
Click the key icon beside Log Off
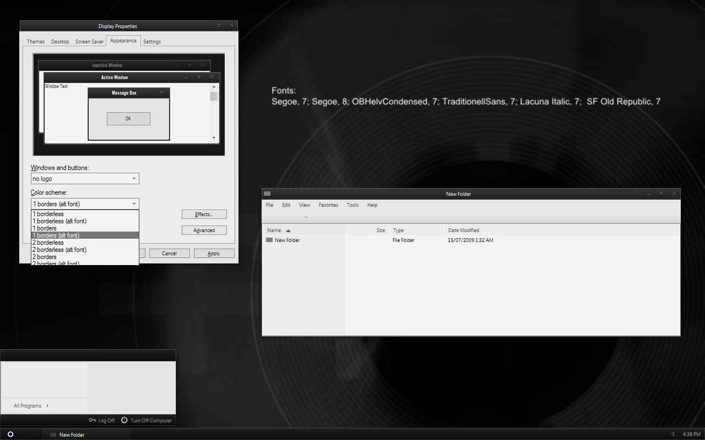pos(93,420)
